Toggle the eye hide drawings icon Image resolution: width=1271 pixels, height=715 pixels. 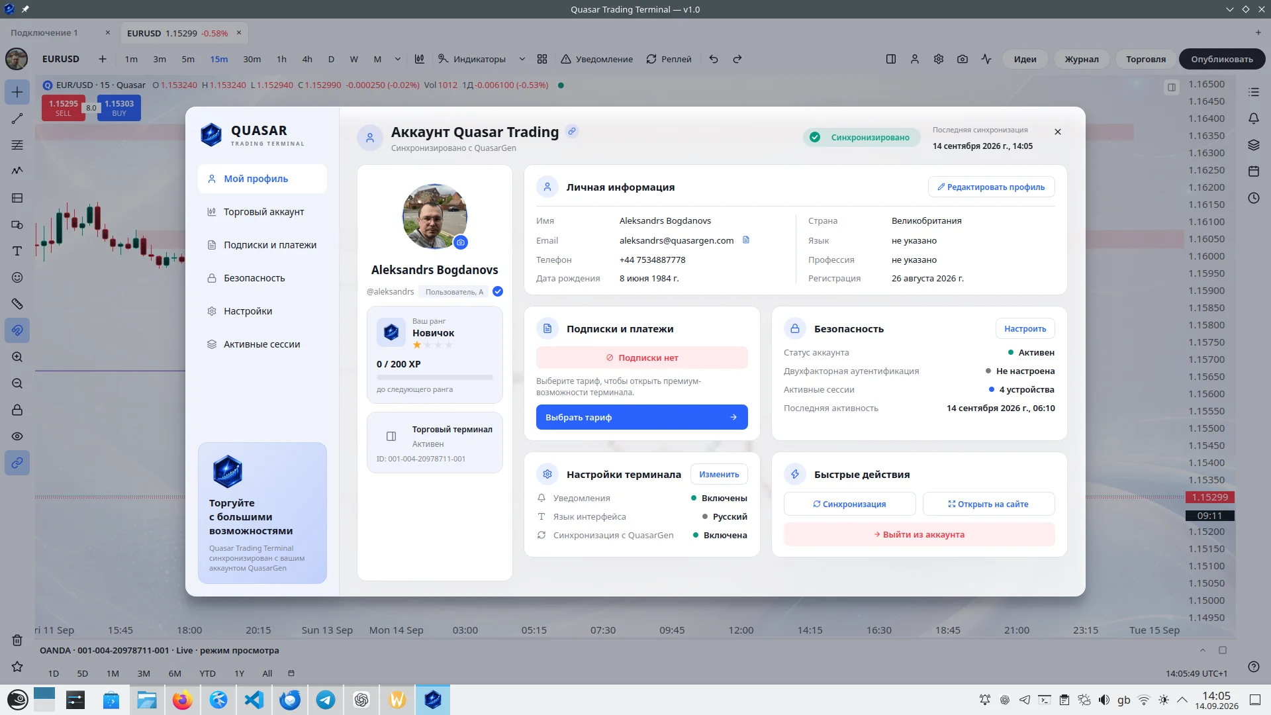coord(17,436)
